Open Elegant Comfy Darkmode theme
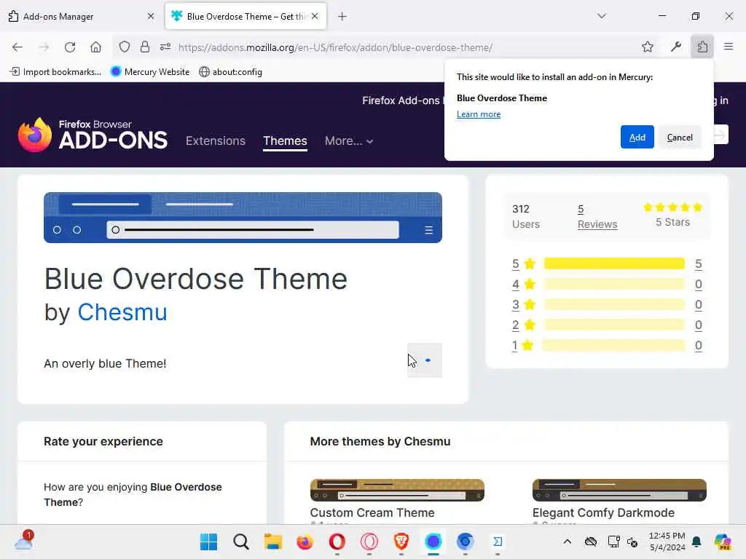The width and height of the screenshot is (746, 559). (x=603, y=512)
